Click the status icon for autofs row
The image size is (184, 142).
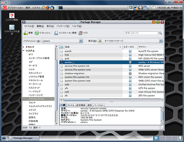(130, 51)
